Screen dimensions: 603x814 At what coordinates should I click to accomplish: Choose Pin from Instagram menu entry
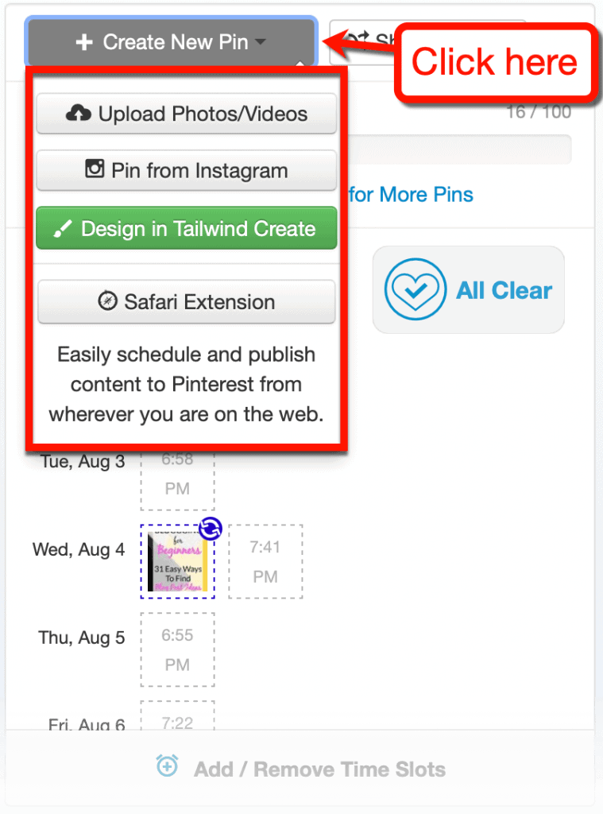(186, 170)
